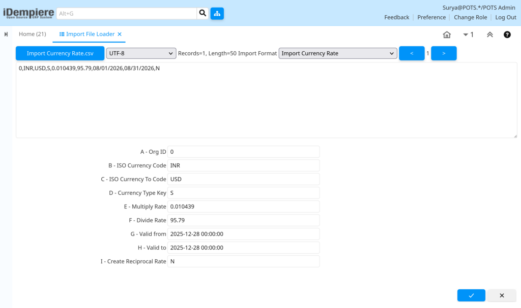Click the text area resize handle
The height and width of the screenshot is (308, 521).
click(x=515, y=136)
